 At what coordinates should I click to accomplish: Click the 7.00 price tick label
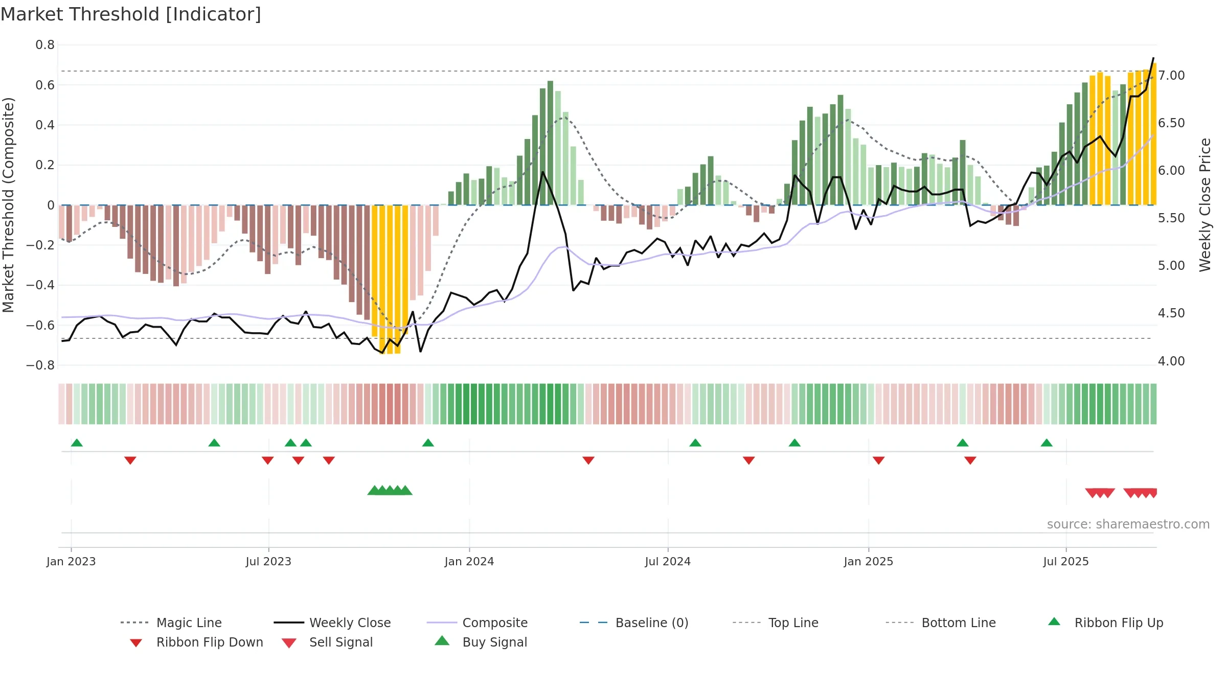[1171, 76]
